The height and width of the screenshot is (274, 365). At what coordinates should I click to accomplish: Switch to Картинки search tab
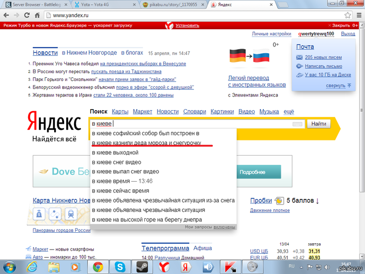click(222, 112)
